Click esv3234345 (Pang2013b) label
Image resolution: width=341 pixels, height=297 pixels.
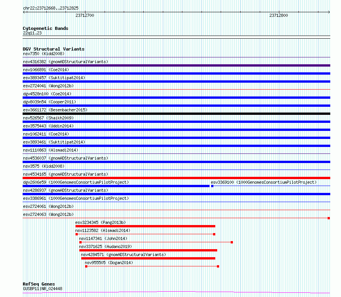tap(100, 222)
